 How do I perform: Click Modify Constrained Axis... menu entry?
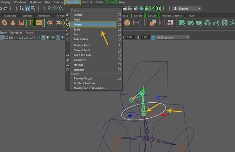pyautogui.click(x=90, y=88)
